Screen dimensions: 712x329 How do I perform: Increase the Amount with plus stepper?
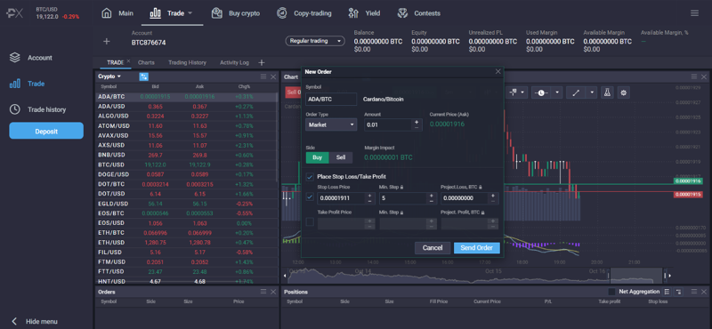(417, 122)
